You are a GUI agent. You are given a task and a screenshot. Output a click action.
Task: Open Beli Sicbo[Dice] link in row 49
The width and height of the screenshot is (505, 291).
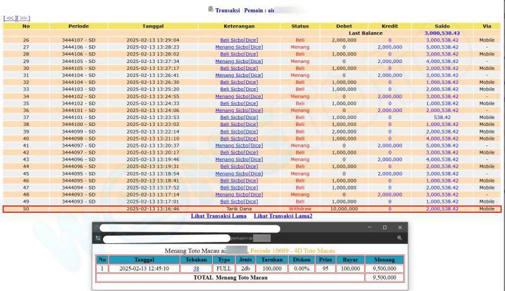[239, 202]
